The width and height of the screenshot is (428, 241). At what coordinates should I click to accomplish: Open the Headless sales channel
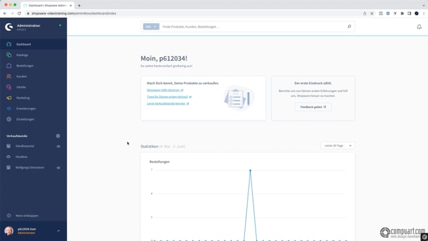[22, 157]
